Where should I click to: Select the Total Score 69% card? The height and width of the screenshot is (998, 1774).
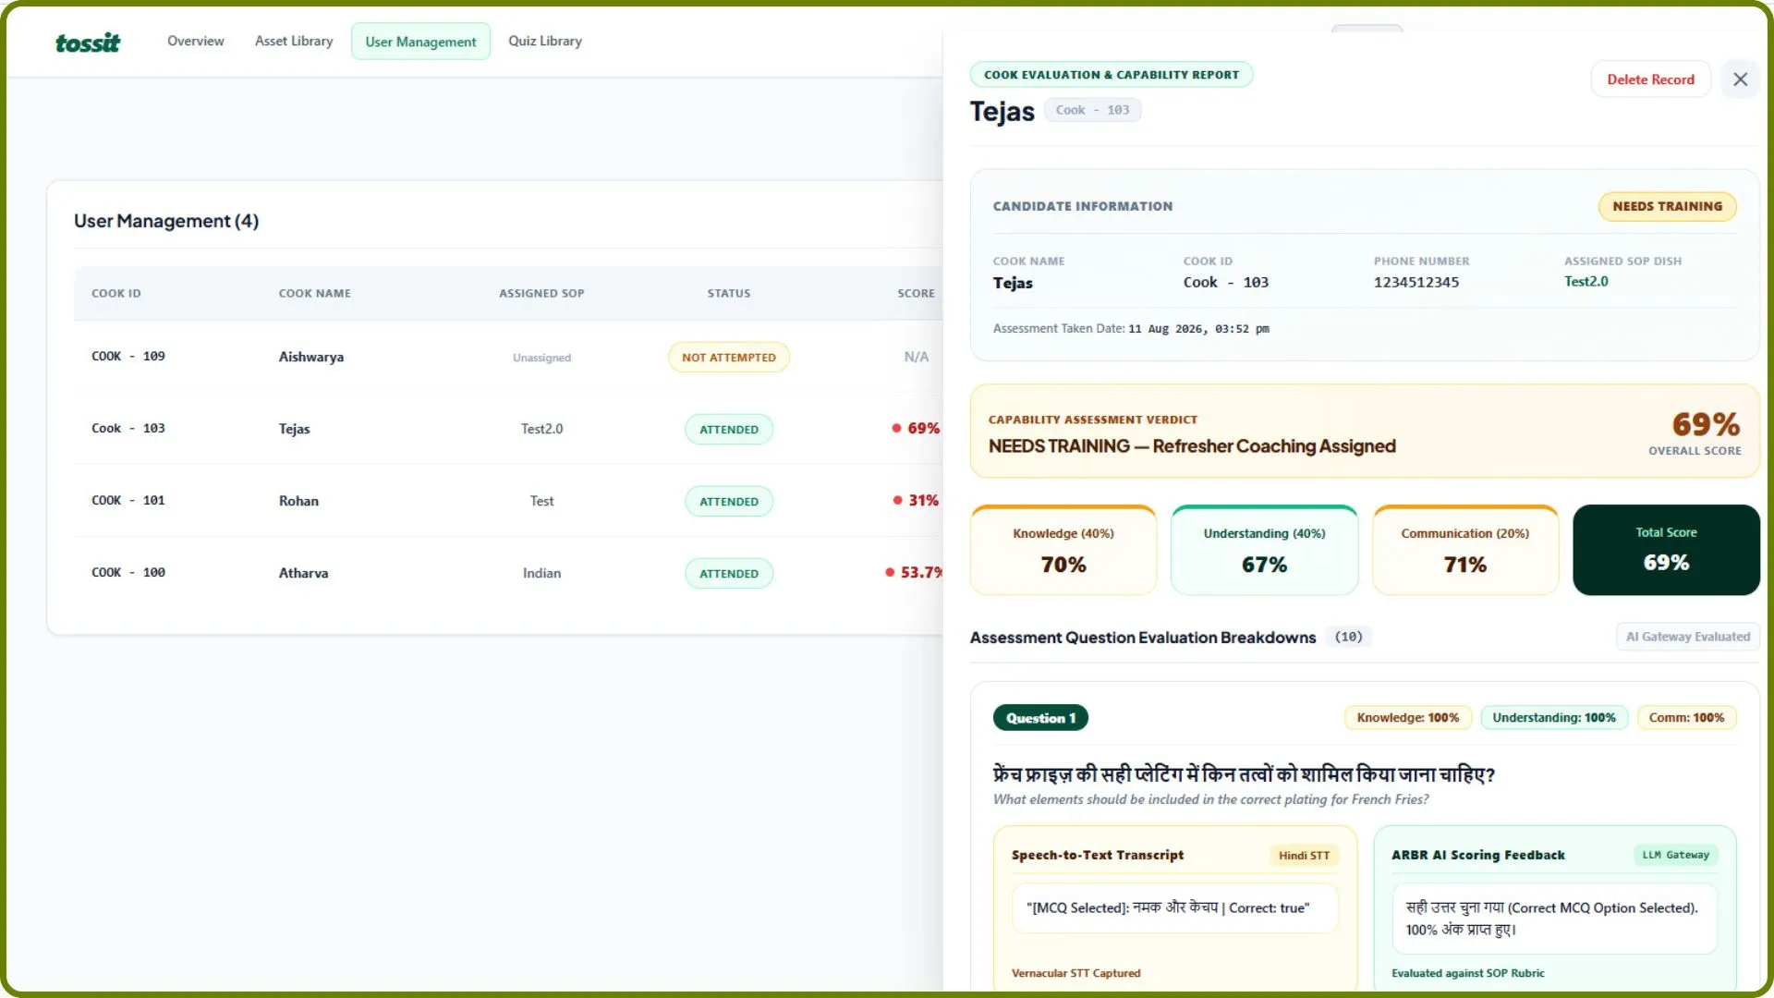pyautogui.click(x=1666, y=550)
